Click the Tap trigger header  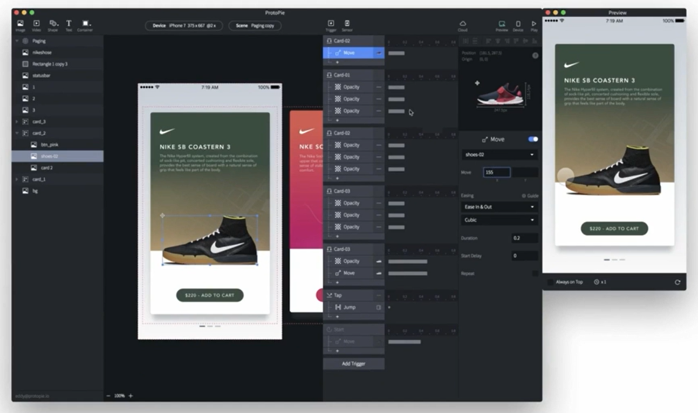(353, 295)
